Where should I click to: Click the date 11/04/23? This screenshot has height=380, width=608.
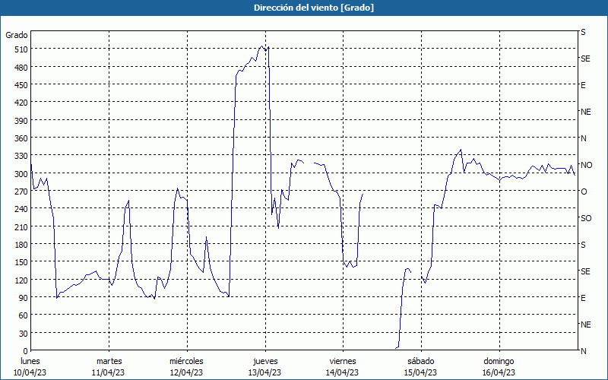point(108,372)
